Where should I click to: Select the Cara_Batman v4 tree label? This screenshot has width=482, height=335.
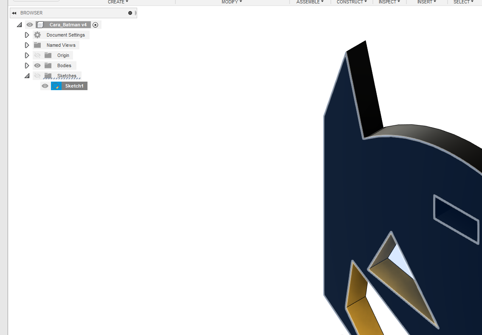click(68, 25)
